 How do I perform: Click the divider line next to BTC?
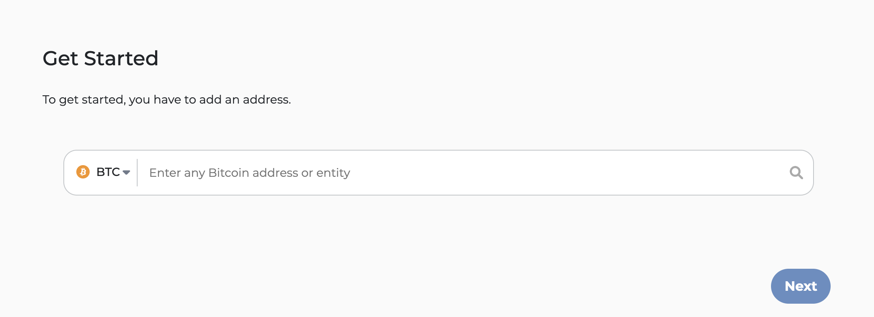(137, 173)
